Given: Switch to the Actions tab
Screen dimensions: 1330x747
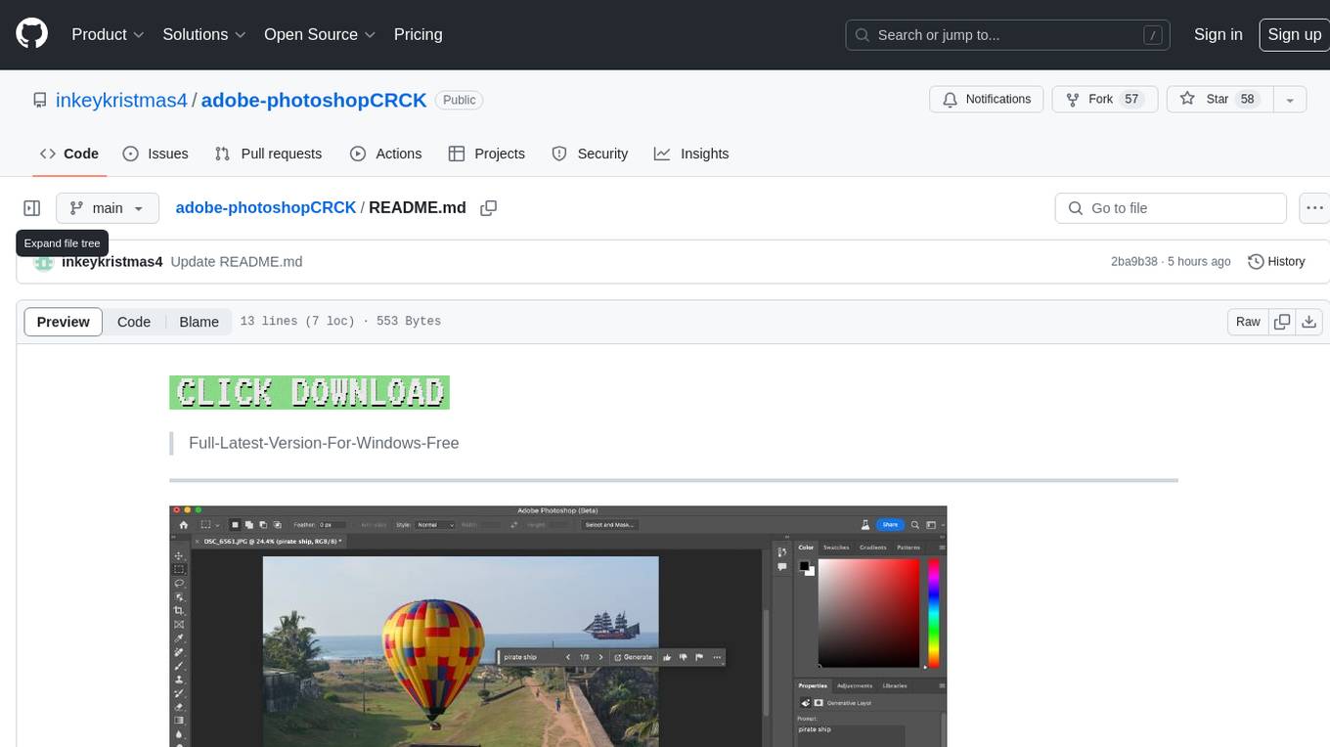Looking at the screenshot, I should click(x=385, y=154).
